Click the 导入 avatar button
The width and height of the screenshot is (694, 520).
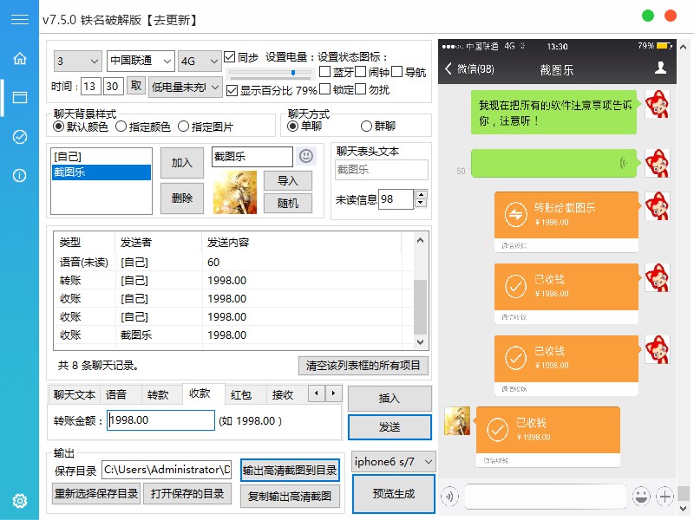coord(288,181)
